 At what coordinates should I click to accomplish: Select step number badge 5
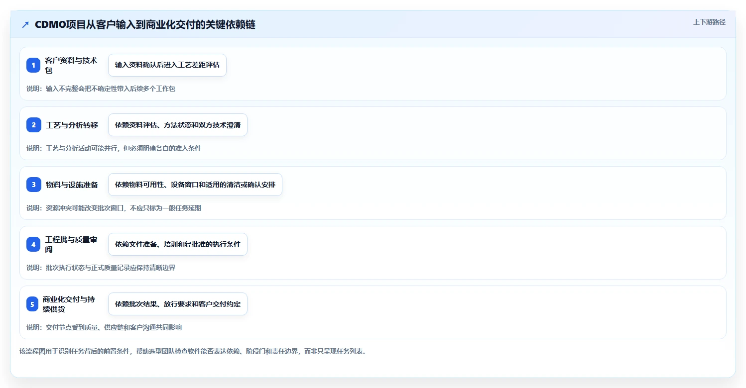point(33,304)
